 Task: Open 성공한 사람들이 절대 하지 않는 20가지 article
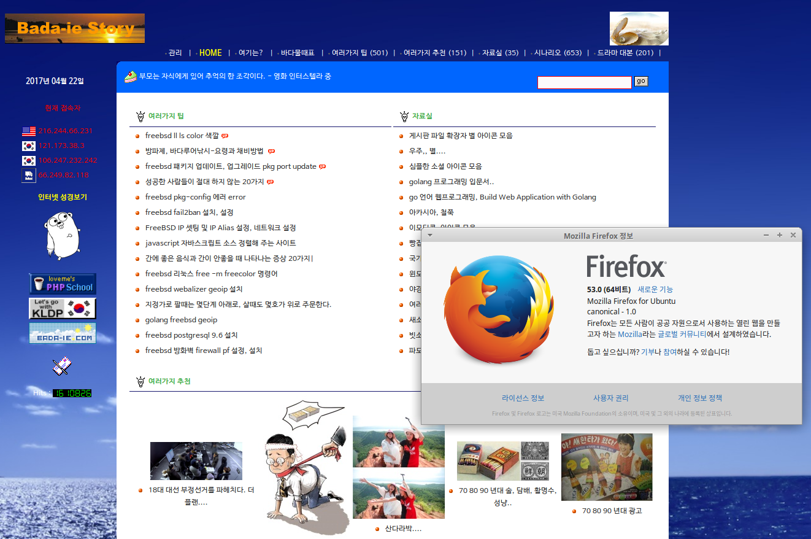[205, 182]
